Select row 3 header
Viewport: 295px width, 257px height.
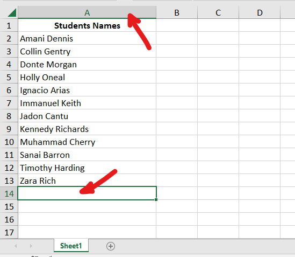9,51
